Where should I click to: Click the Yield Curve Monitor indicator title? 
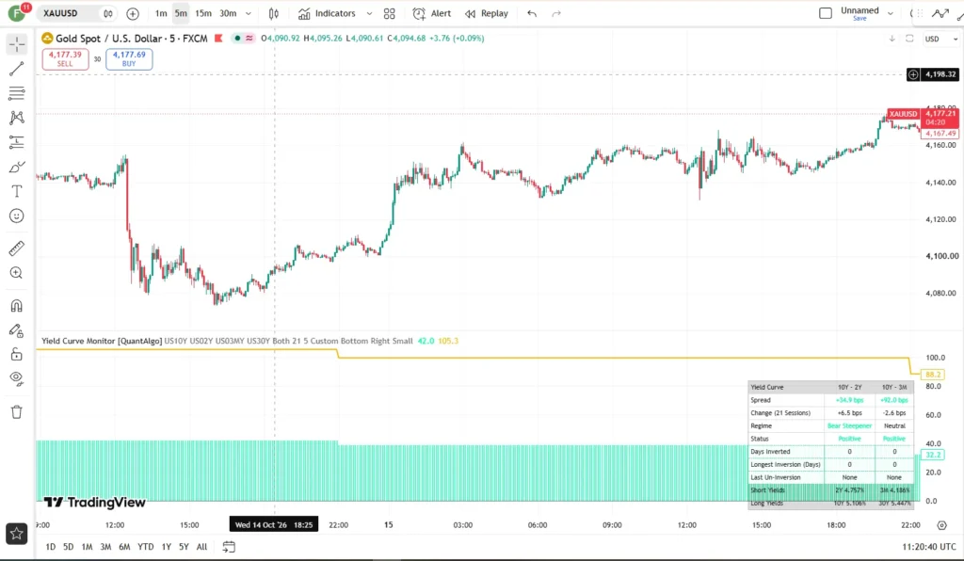pyautogui.click(x=102, y=341)
